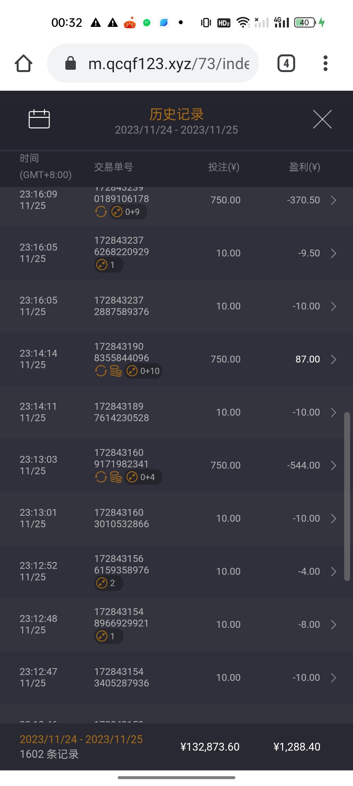Tap the date range link in the footer

click(x=81, y=739)
